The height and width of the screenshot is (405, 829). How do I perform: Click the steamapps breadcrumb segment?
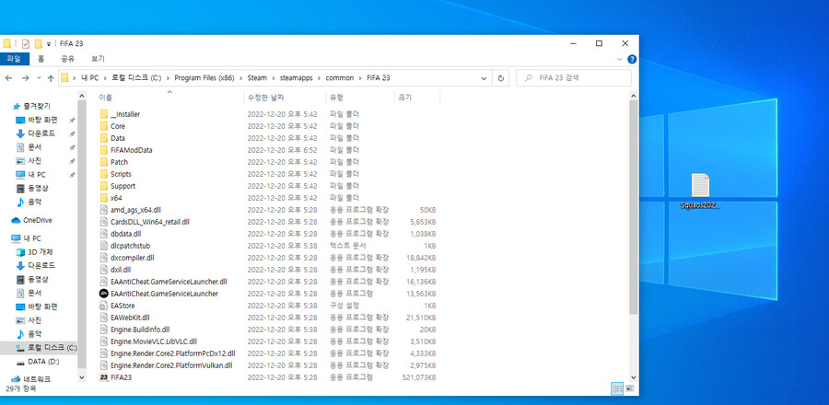point(294,78)
